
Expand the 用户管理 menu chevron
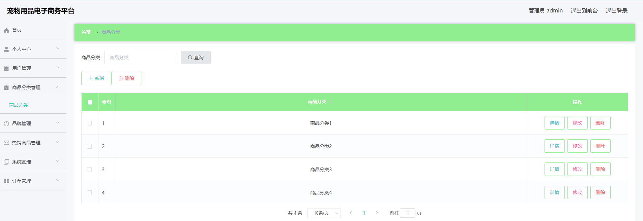coord(58,68)
